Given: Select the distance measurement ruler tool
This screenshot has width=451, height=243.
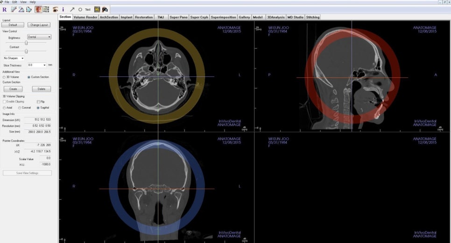Looking at the screenshot, I should click(x=14, y=9).
